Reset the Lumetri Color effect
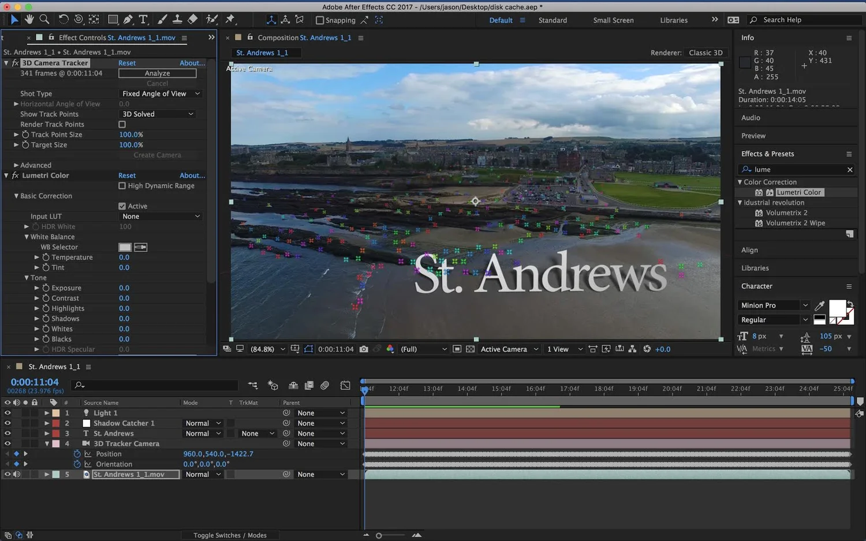The image size is (866, 541). pyautogui.click(x=126, y=175)
